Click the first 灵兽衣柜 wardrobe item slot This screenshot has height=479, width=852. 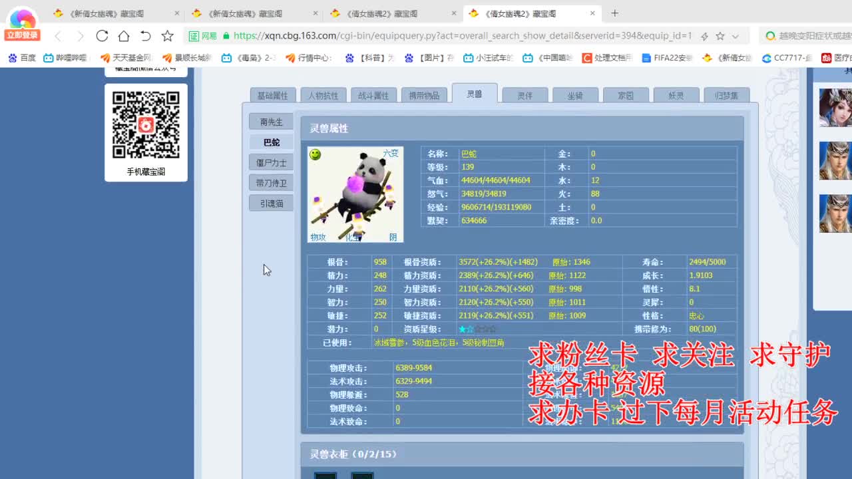325,475
